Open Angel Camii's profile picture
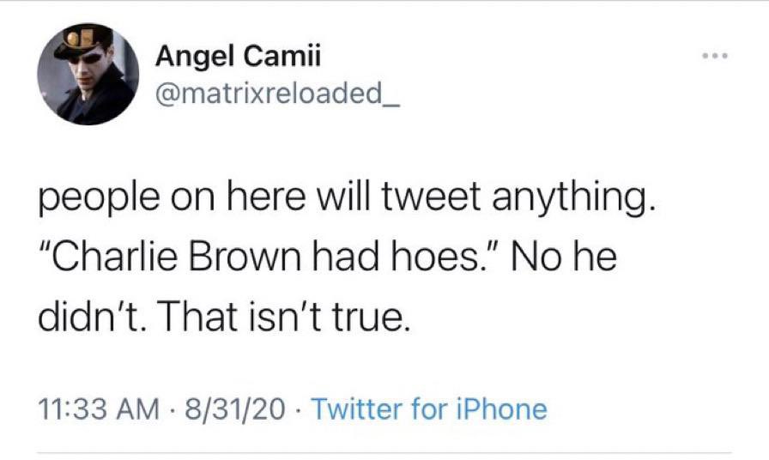The width and height of the screenshot is (769, 460). tap(88, 75)
